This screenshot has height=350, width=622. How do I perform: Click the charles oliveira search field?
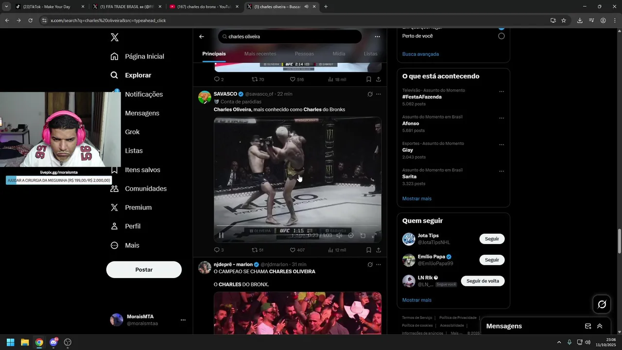(290, 36)
